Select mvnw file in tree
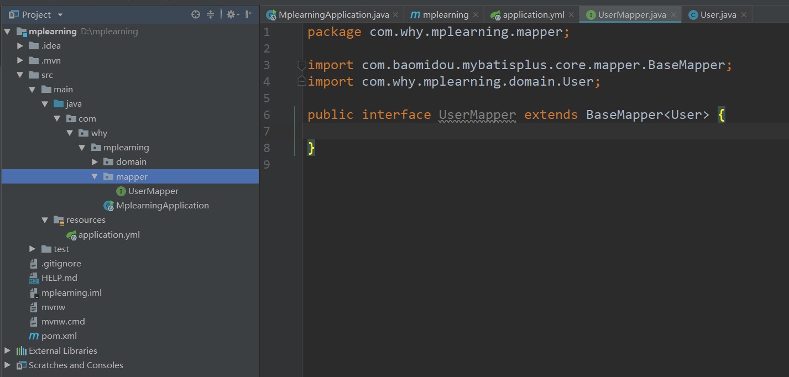Viewport: 789px width, 377px height. (x=54, y=307)
